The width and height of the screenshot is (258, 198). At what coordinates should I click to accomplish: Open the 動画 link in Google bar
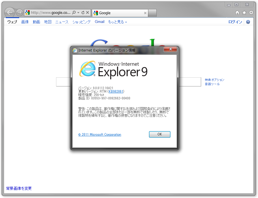pyautogui.click(x=36, y=22)
